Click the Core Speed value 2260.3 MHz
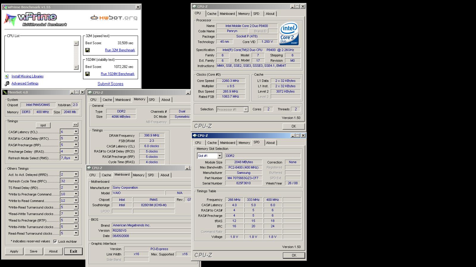Viewport: 476px width, 267px height. [x=231, y=81]
